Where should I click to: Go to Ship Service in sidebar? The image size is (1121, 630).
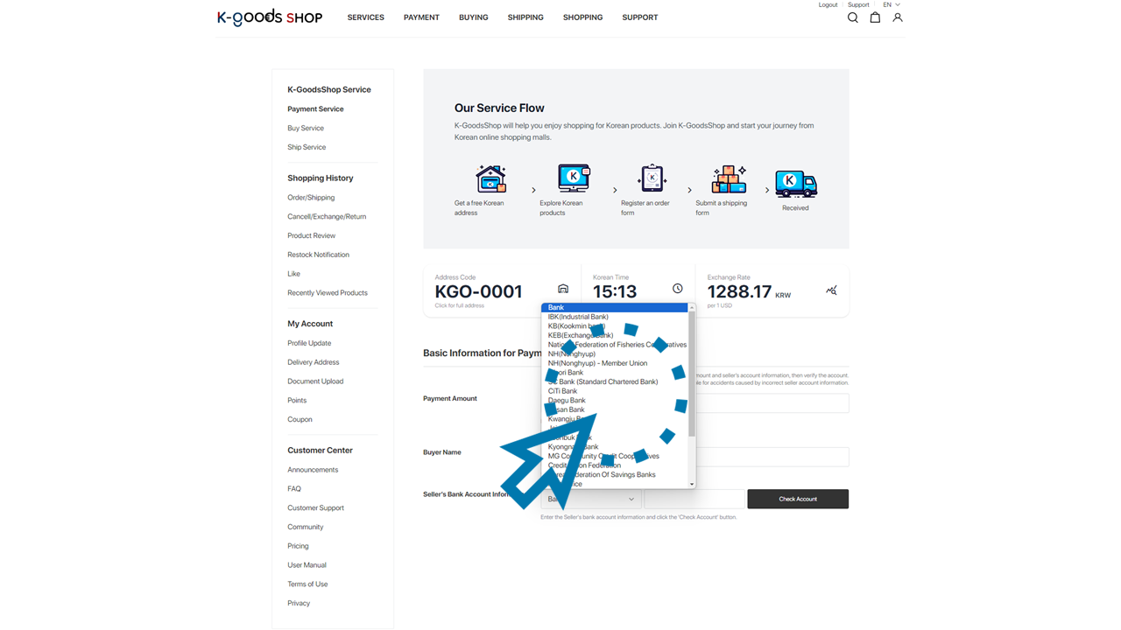click(x=307, y=147)
